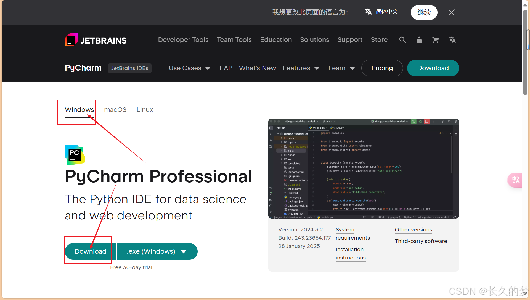Screen dimensions: 530x300
Task: Open the .exe (Windows) installer type dropdown
Action: (x=157, y=251)
